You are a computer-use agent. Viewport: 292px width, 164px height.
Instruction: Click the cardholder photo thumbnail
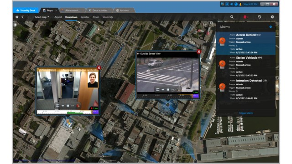point(93,80)
